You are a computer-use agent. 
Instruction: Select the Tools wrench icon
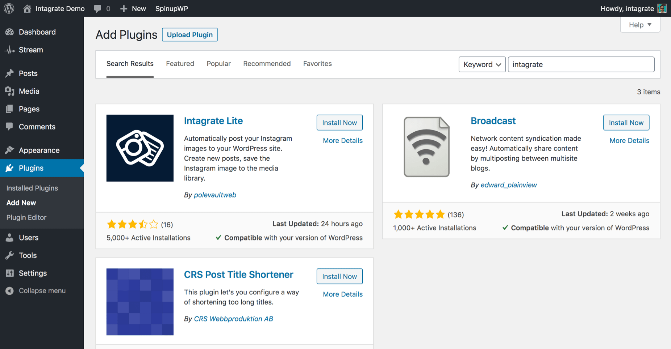pos(10,255)
